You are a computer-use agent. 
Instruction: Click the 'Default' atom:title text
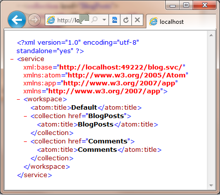[84, 108]
